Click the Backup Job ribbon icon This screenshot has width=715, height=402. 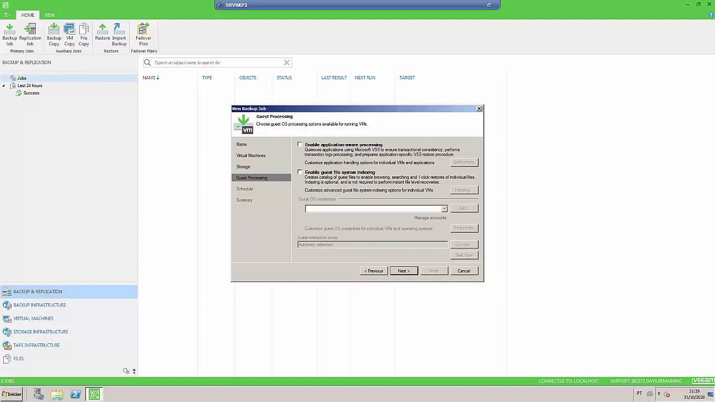[x=9, y=35]
